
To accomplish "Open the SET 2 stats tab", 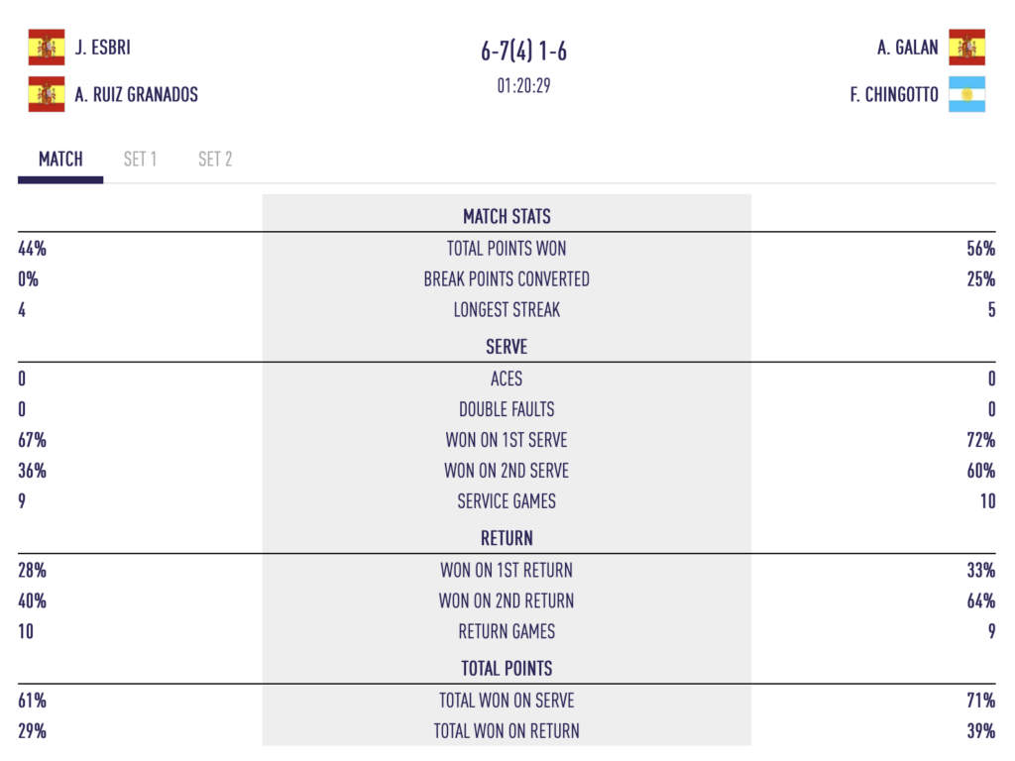I will point(215,160).
